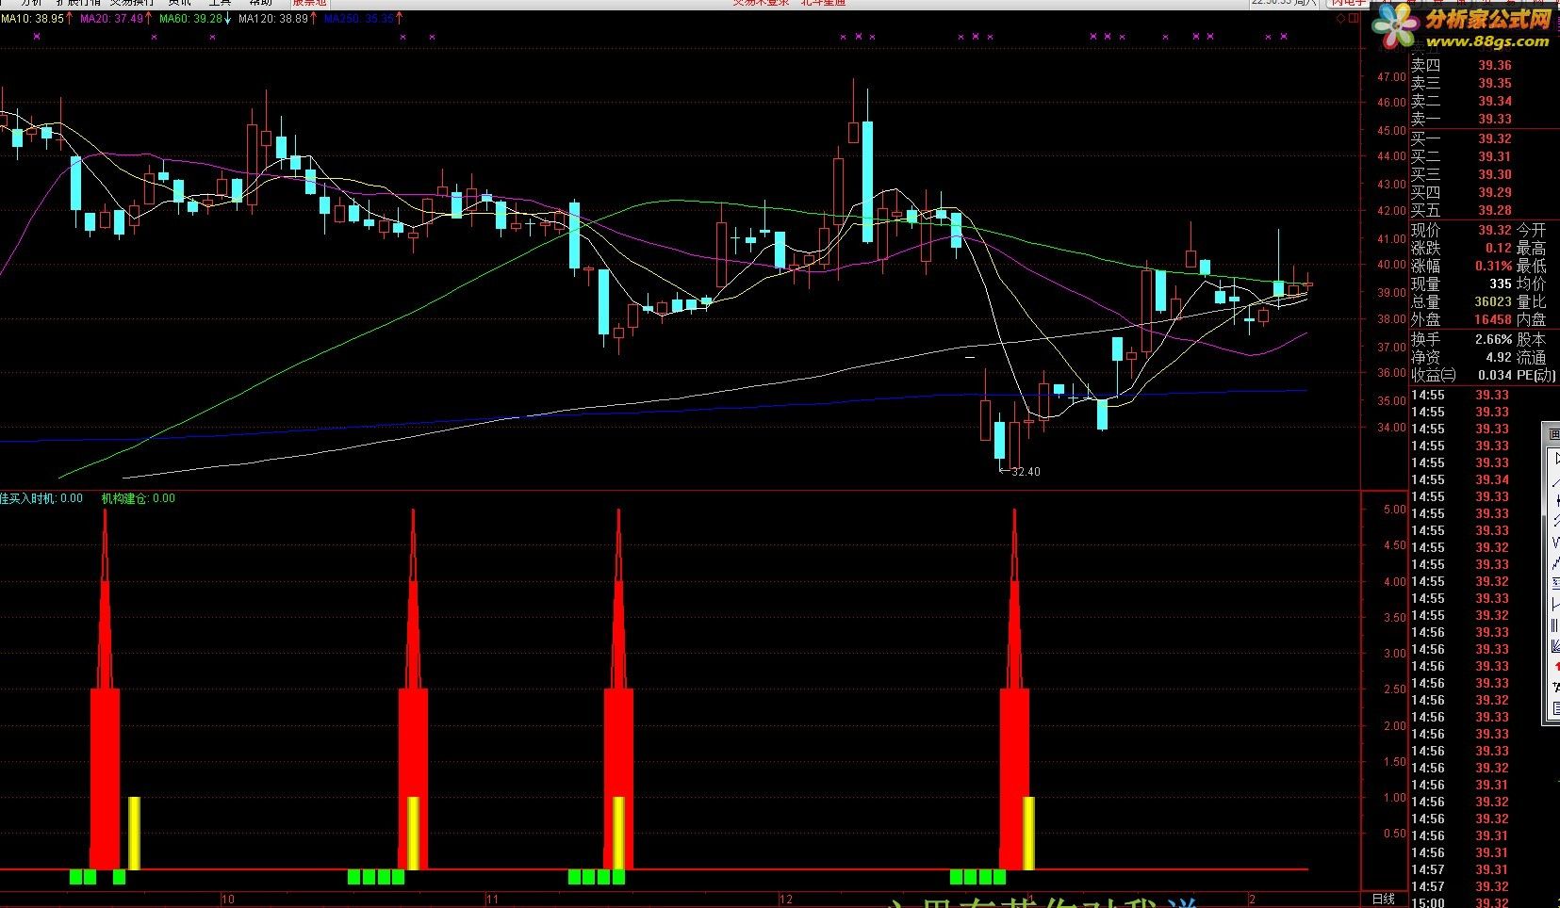Click the 今开 label in quote panel

click(1532, 230)
